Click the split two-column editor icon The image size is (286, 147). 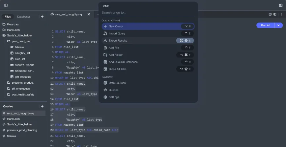coord(270,14)
